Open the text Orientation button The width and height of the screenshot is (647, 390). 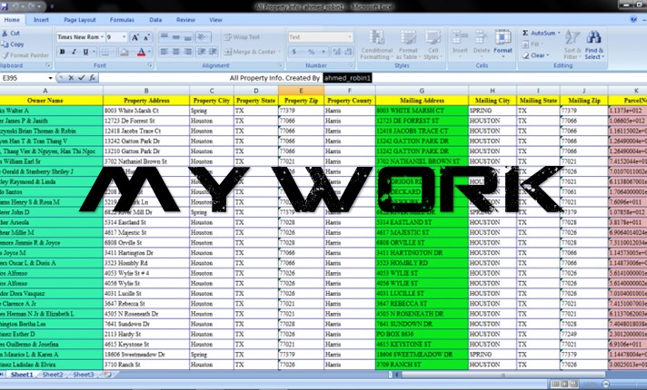pos(203,37)
